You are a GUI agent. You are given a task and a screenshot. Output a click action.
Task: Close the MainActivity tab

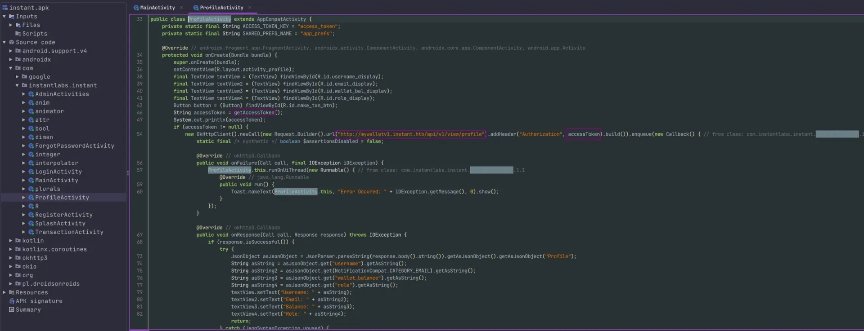pyautogui.click(x=181, y=8)
